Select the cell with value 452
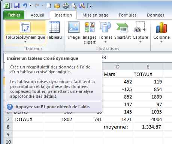 click(x=118, y=82)
